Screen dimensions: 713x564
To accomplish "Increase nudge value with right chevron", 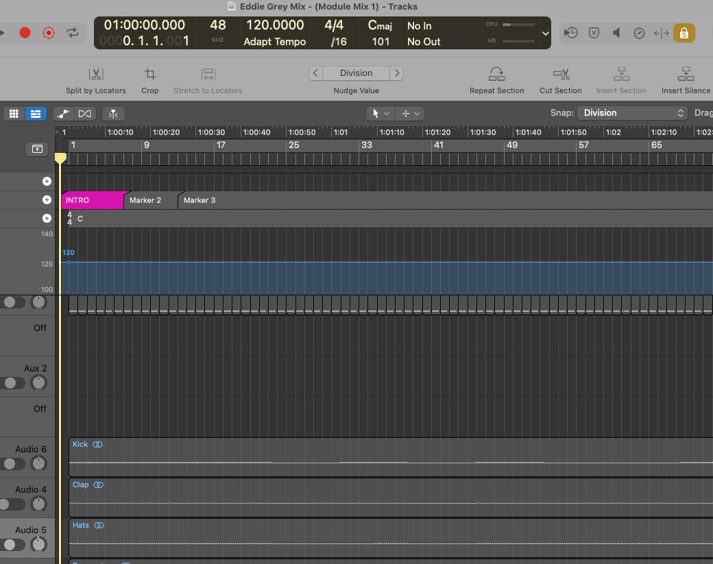I will pos(396,73).
